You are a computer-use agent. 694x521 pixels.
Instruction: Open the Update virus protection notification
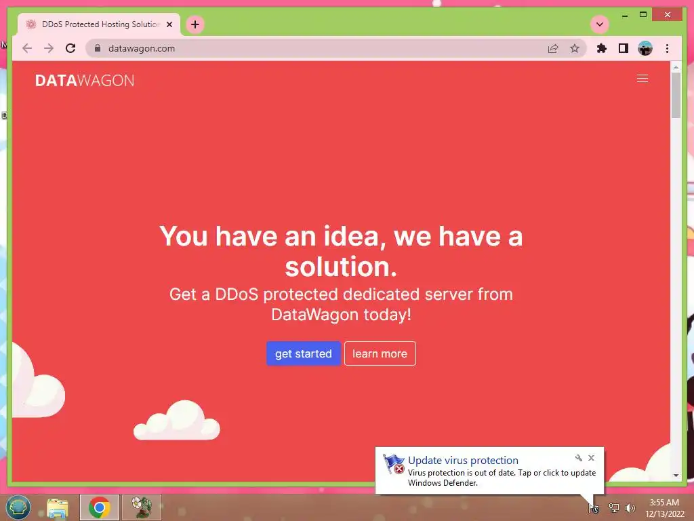489,471
